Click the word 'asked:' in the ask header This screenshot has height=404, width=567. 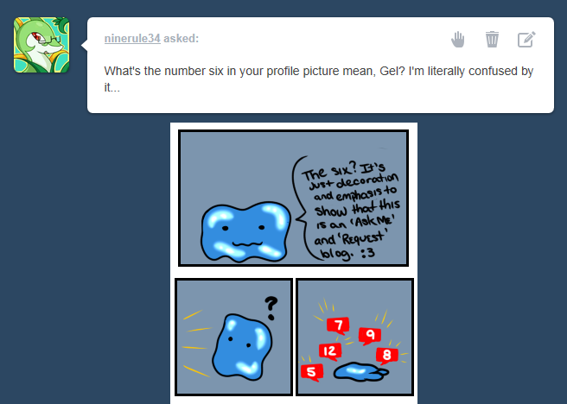click(182, 38)
